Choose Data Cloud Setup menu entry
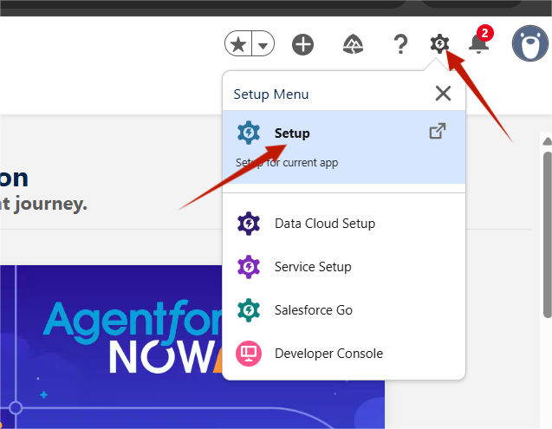Screen dimensions: 552x429 click(324, 224)
